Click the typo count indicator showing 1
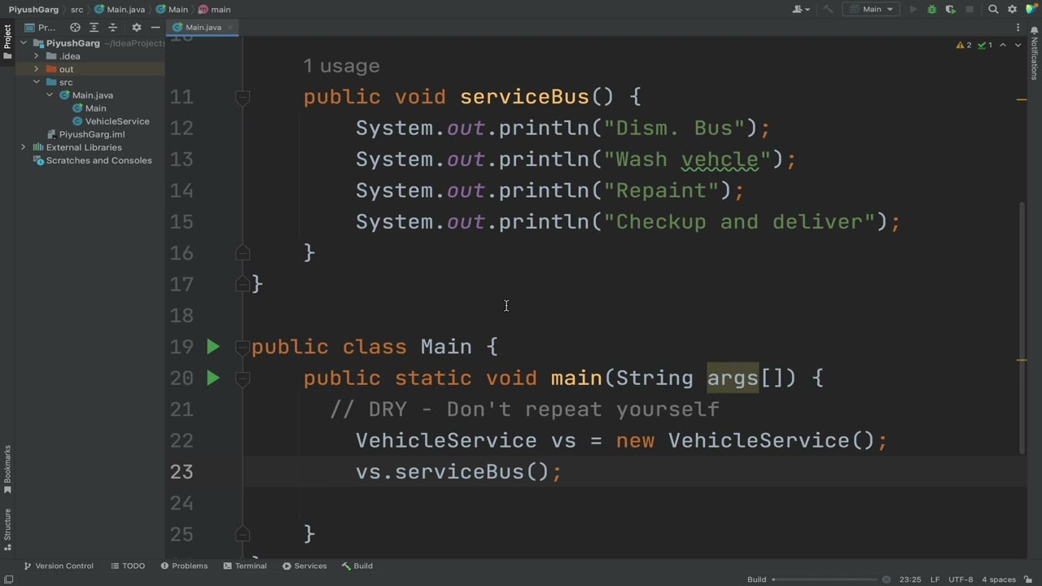The image size is (1042, 586). tap(985, 46)
